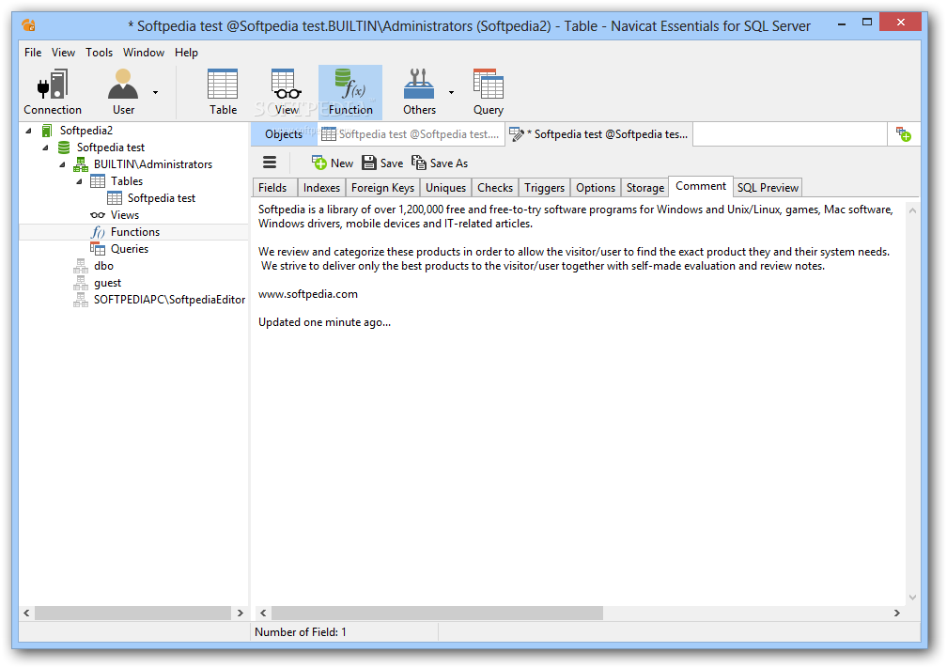The width and height of the screenshot is (947, 668).
Task: Switch to the modified Softpedia test designer tab
Action: coord(599,134)
